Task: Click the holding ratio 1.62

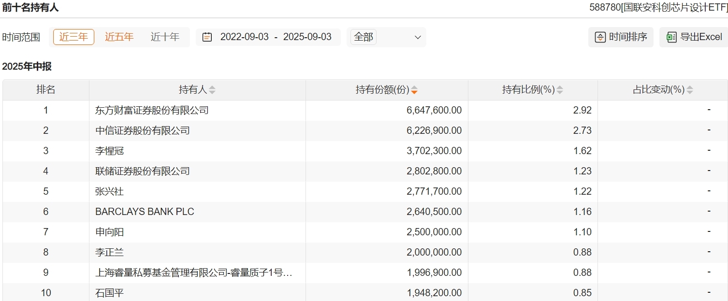Action: click(582, 151)
